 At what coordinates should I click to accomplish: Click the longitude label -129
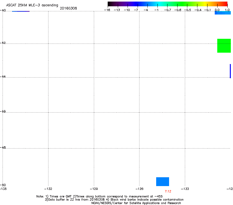pos(94,189)
